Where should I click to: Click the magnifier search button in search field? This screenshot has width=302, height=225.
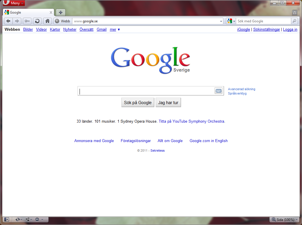294,21
